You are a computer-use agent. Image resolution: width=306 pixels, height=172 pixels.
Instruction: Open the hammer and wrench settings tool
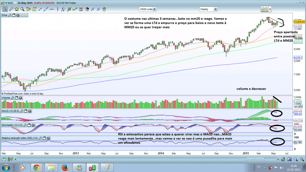[x=87, y=9]
